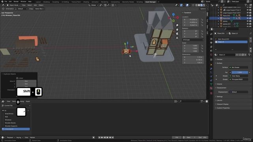
Task: Expand the Viewport Display panel
Action: (222, 104)
